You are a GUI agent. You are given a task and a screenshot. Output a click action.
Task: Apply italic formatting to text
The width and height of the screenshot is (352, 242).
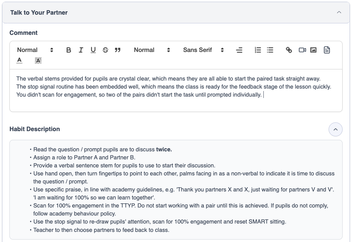pos(81,50)
